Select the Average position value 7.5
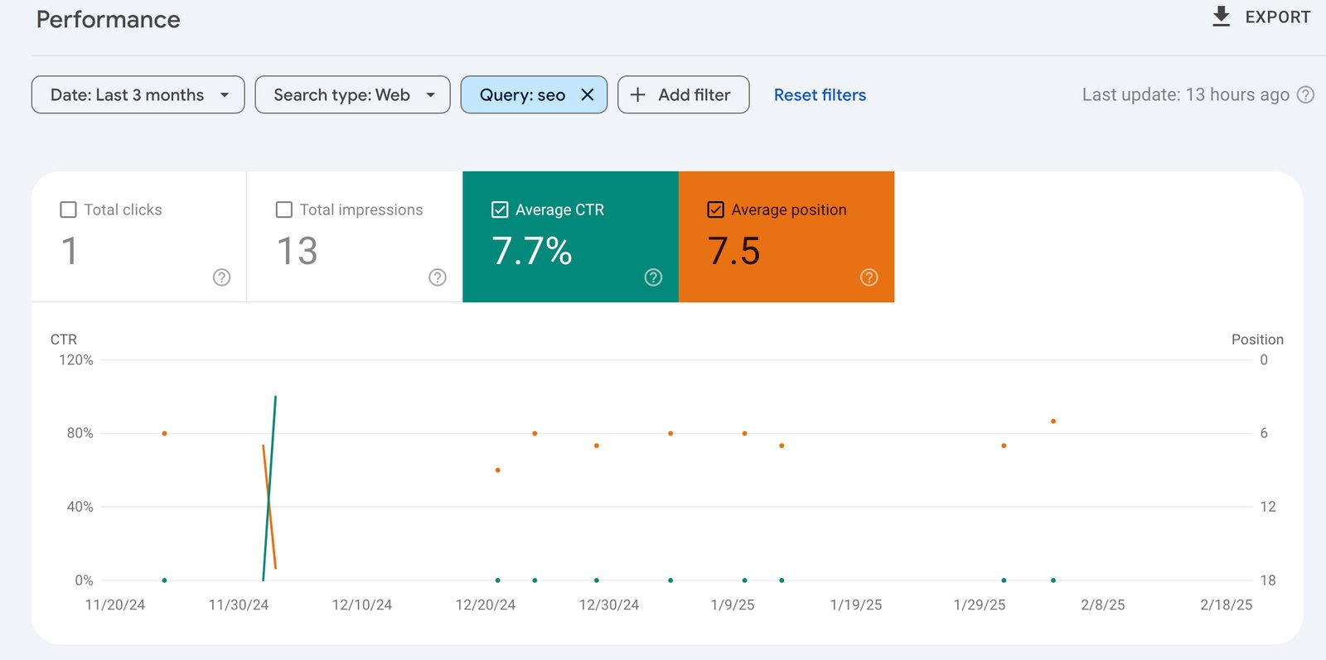Screen dimensions: 1326x660 pyautogui.click(x=733, y=251)
